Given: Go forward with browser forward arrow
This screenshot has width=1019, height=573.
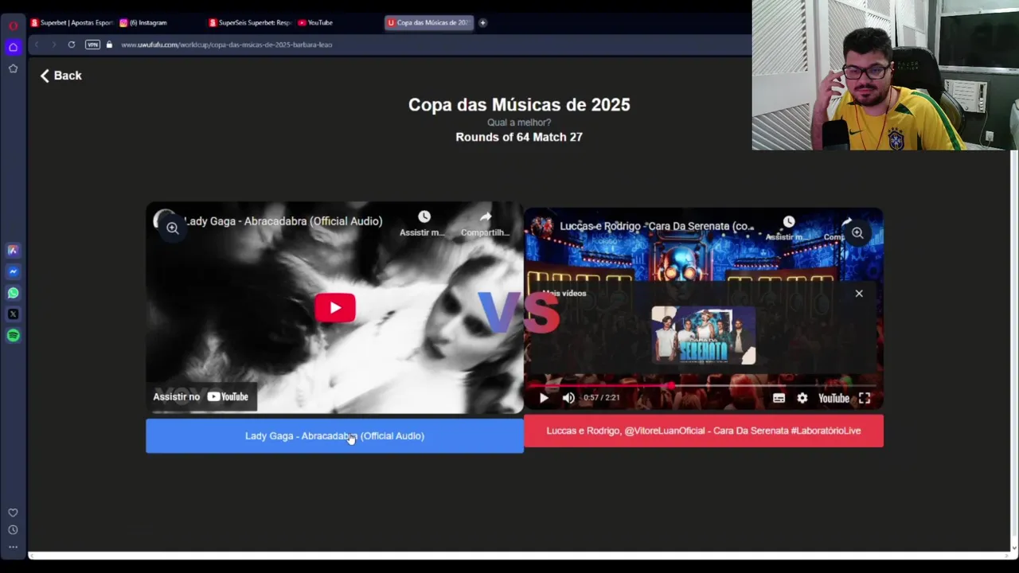Looking at the screenshot, I should coord(54,45).
